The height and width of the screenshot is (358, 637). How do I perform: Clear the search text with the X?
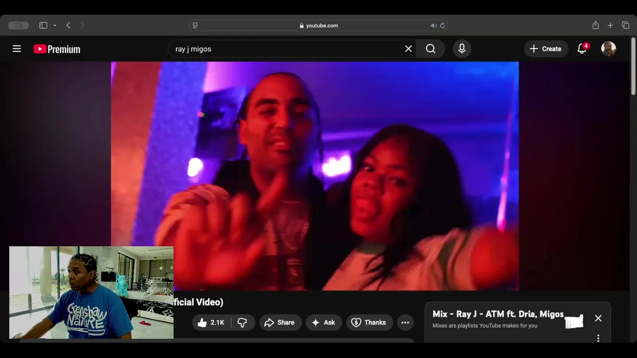point(409,49)
